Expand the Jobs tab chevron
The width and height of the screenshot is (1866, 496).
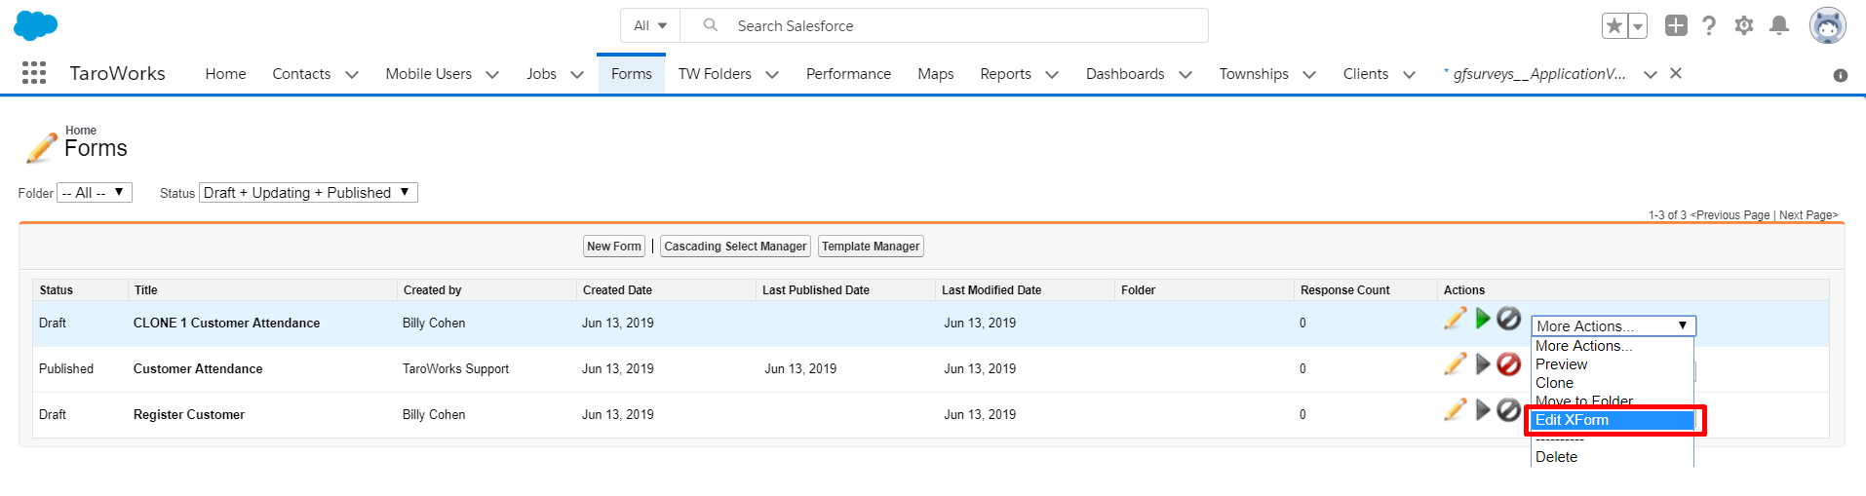(x=577, y=74)
